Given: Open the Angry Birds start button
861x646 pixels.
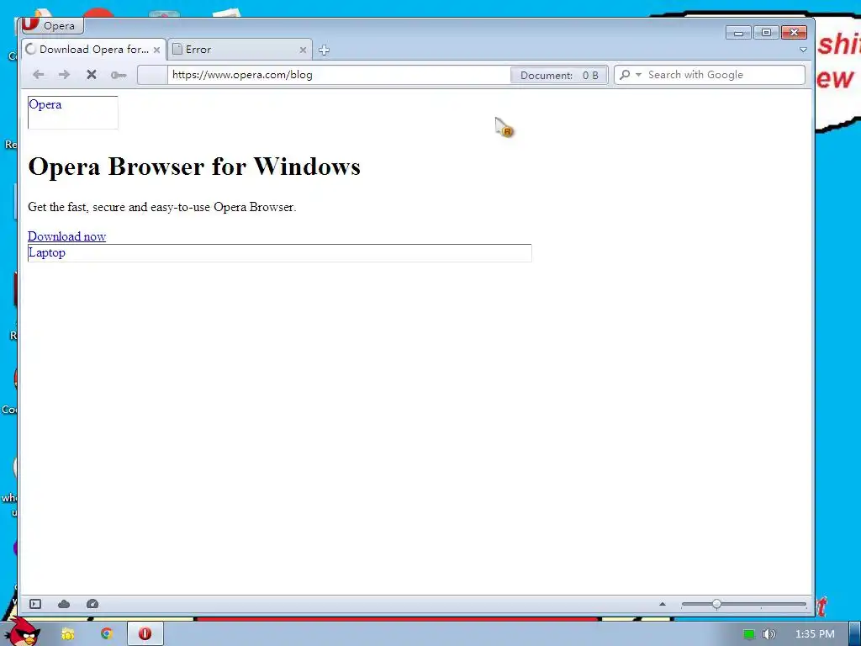Looking at the screenshot, I should pos(22,633).
